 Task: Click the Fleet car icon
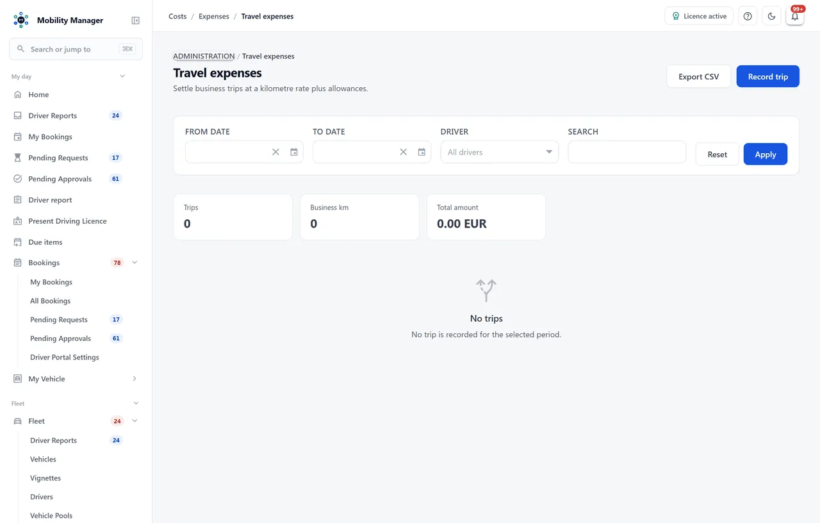tap(18, 421)
